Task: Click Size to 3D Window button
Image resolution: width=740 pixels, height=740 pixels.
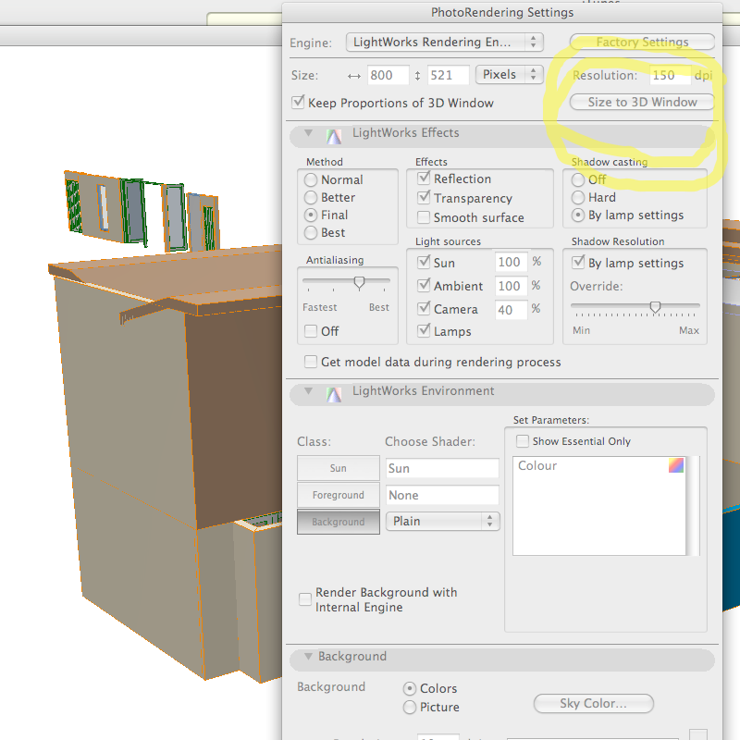Action: pyautogui.click(x=642, y=102)
